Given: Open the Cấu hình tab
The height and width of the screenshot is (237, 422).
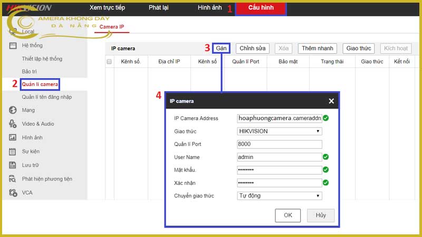Looking at the screenshot, I should [x=260, y=8].
